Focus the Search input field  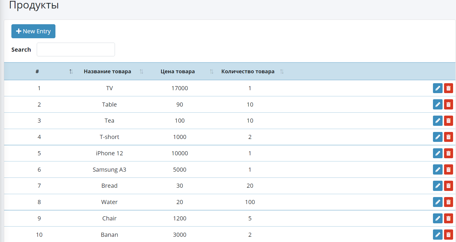point(76,50)
